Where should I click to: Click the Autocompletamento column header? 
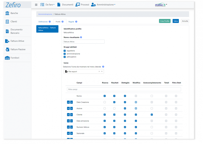[x=152, y=83]
